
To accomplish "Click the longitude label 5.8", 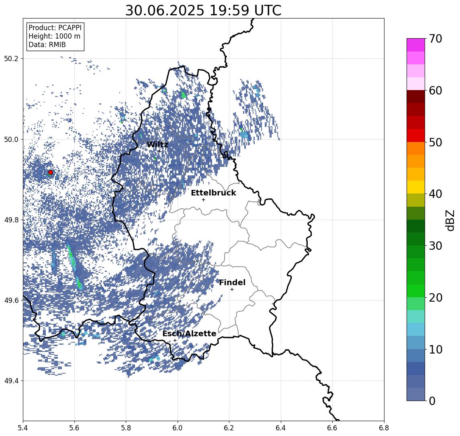I will (126, 428).
